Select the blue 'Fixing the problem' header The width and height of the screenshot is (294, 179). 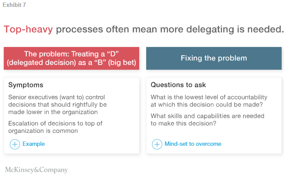(x=214, y=58)
